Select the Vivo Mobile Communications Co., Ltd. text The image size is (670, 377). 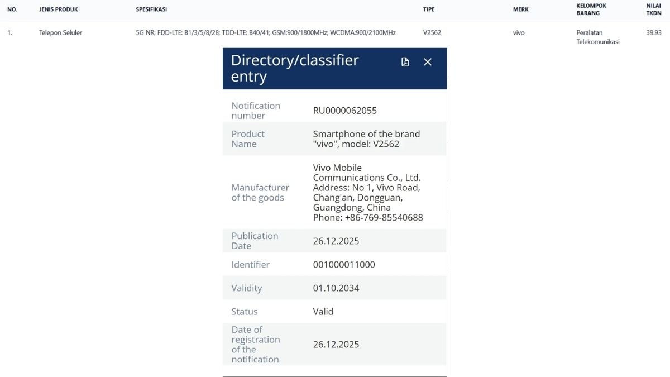coord(367,173)
